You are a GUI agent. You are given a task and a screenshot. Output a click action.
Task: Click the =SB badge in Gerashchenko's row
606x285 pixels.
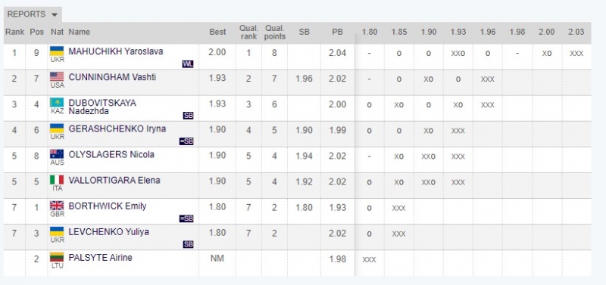tap(186, 141)
